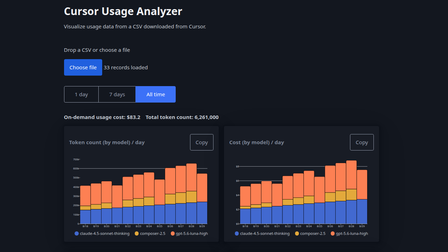This screenshot has width=448, height=252.
Task: Click the Choose file button
Action: [x=83, y=67]
